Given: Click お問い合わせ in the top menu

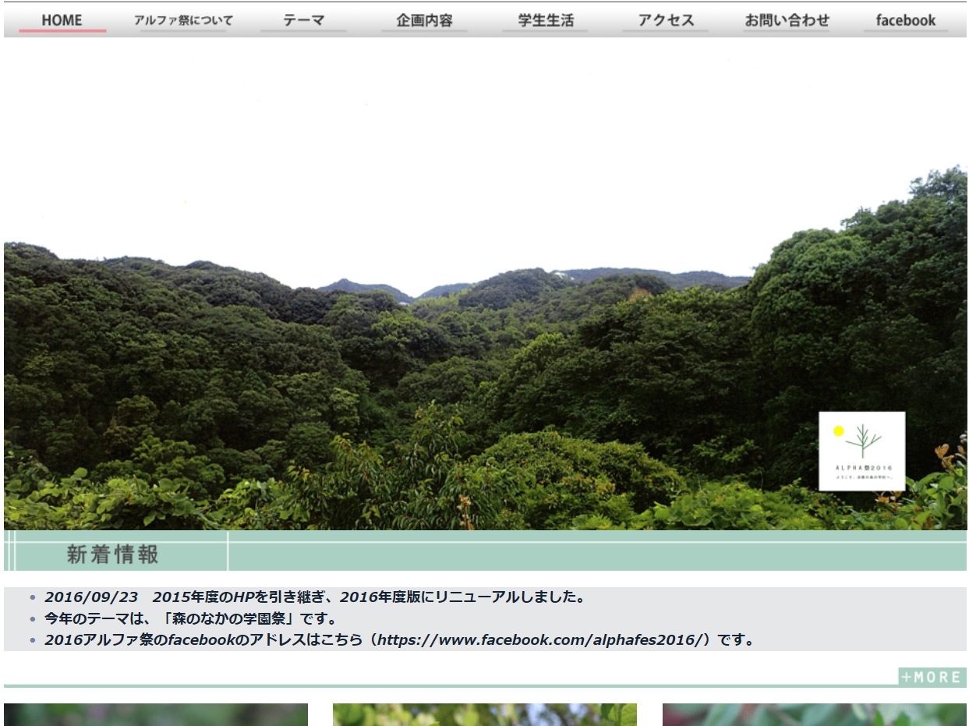Looking at the screenshot, I should [786, 20].
